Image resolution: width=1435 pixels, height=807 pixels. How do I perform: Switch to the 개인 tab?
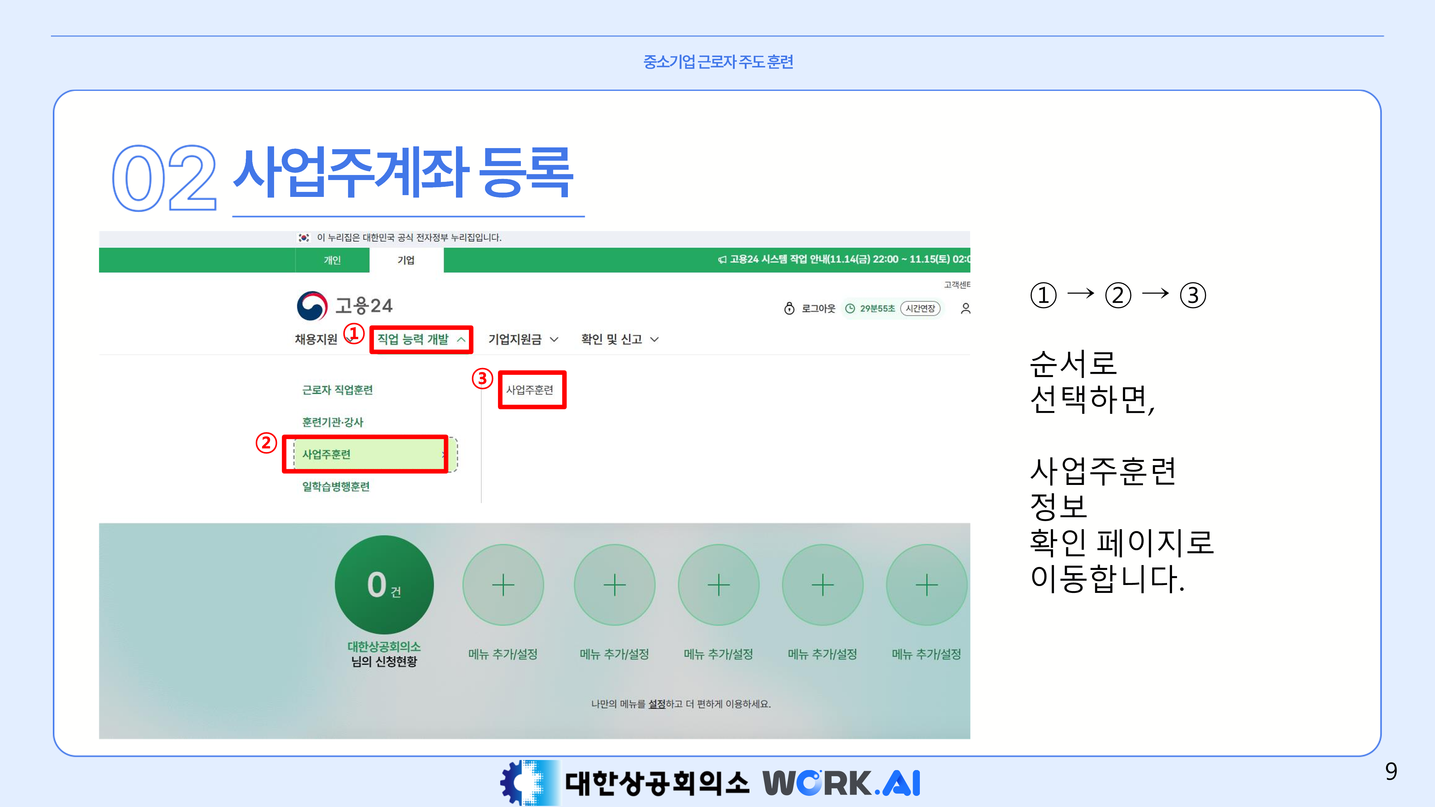[x=332, y=260]
